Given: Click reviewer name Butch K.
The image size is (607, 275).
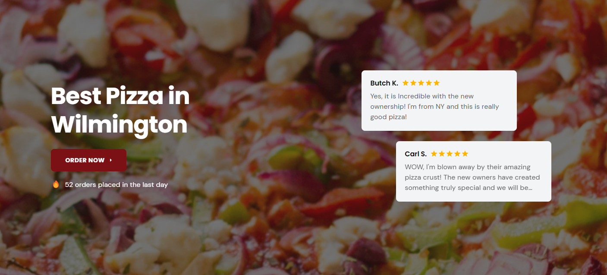Looking at the screenshot, I should tap(384, 83).
